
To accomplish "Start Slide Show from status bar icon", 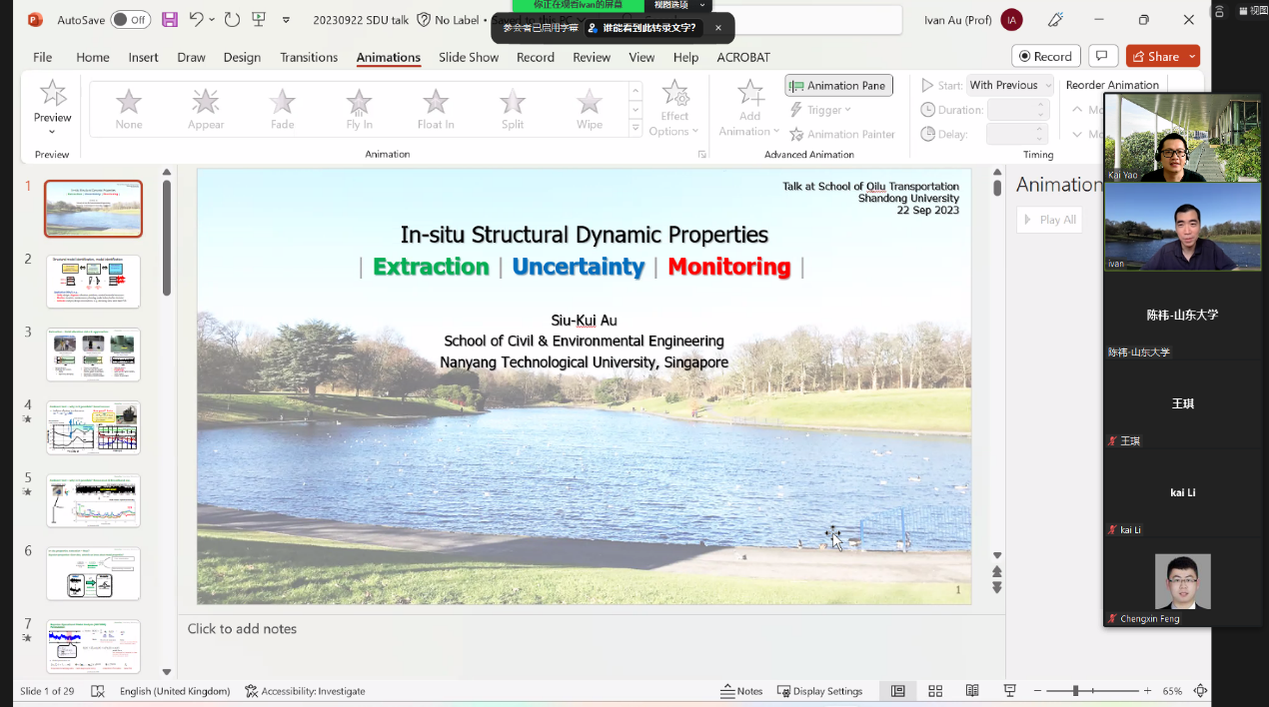I will tap(1010, 691).
